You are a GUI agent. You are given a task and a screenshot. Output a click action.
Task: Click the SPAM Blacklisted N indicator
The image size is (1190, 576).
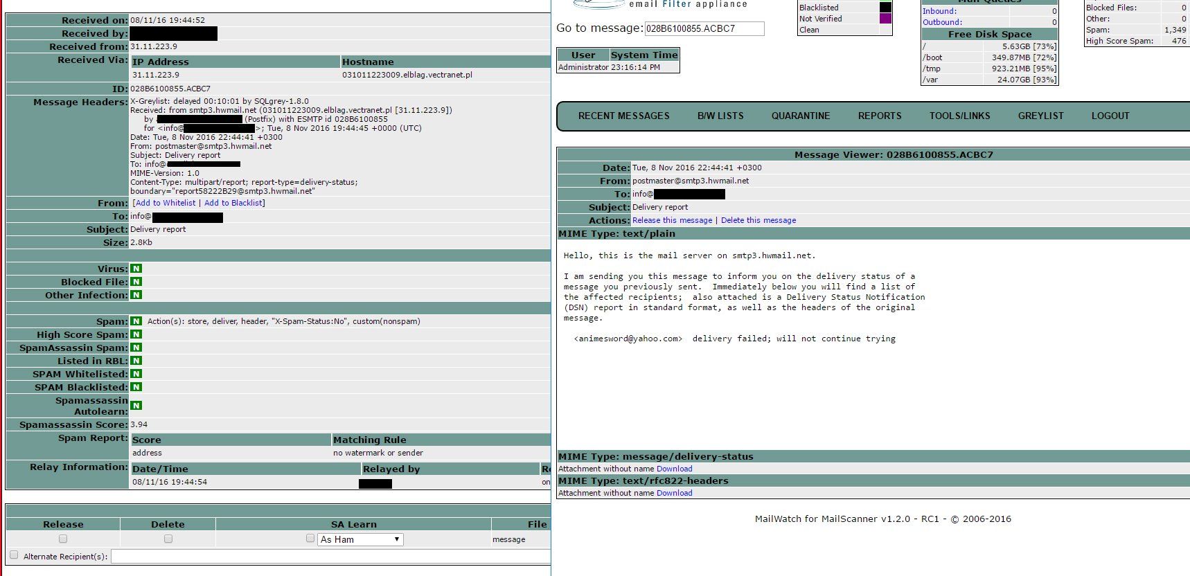[136, 387]
